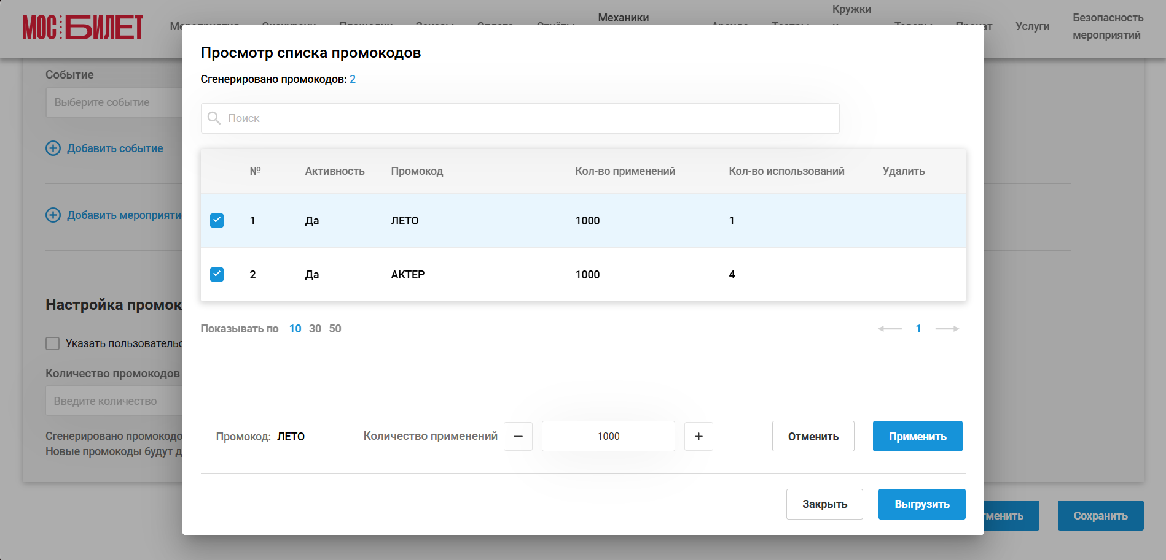Open the МОС БИЛЕТ logo

pyautogui.click(x=83, y=27)
